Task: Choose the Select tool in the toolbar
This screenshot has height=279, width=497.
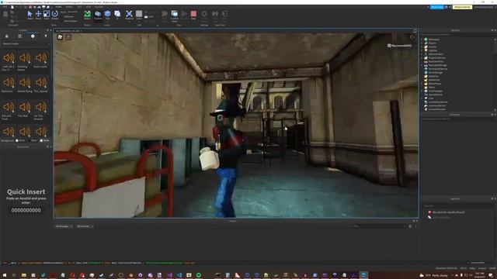Action: (x=30, y=15)
